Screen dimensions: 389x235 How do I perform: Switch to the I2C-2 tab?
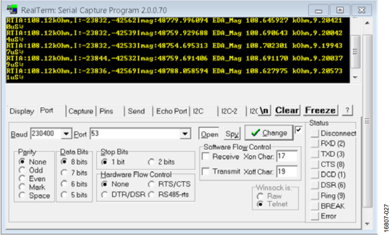tap(229, 111)
